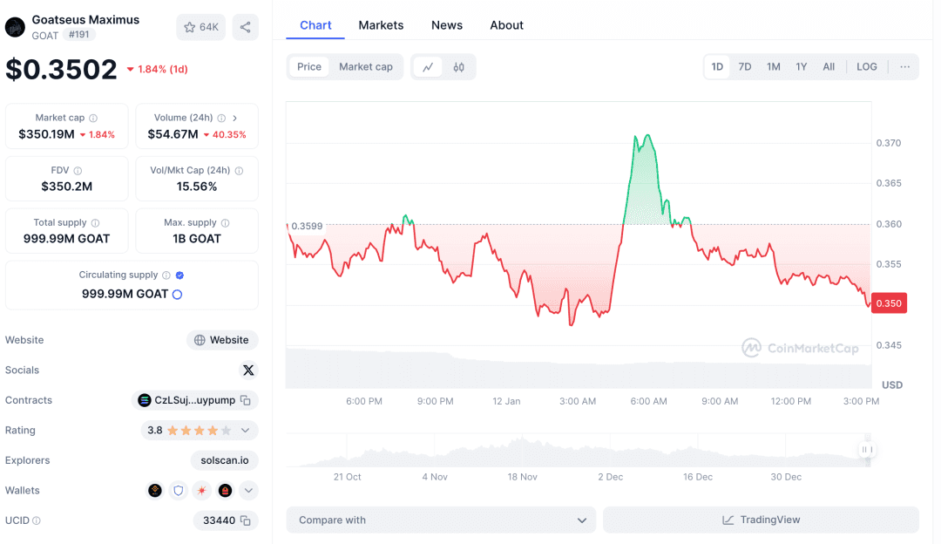Screen dimensions: 941x544
Task: Select the shield wallet icon
Action: 179,491
